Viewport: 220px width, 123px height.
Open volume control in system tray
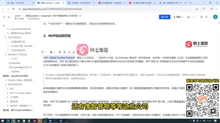pyautogui.click(x=200, y=121)
